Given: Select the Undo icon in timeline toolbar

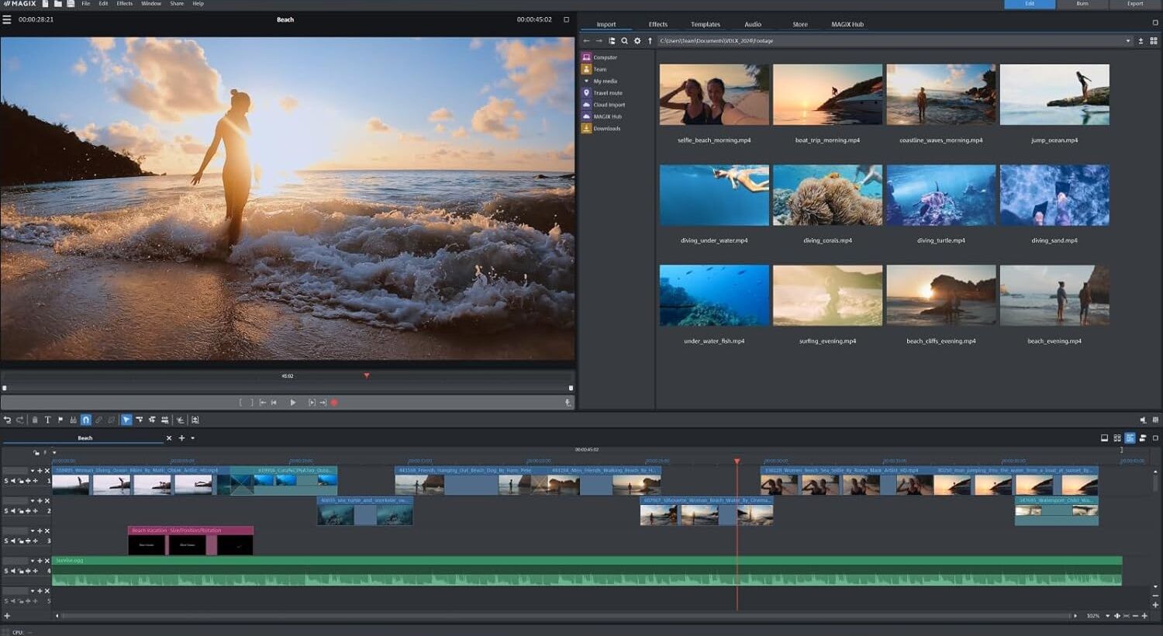Looking at the screenshot, I should (x=8, y=420).
